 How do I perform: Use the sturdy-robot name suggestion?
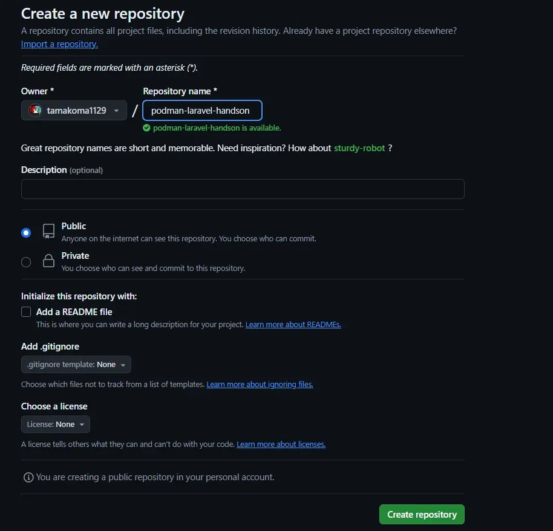(359, 148)
